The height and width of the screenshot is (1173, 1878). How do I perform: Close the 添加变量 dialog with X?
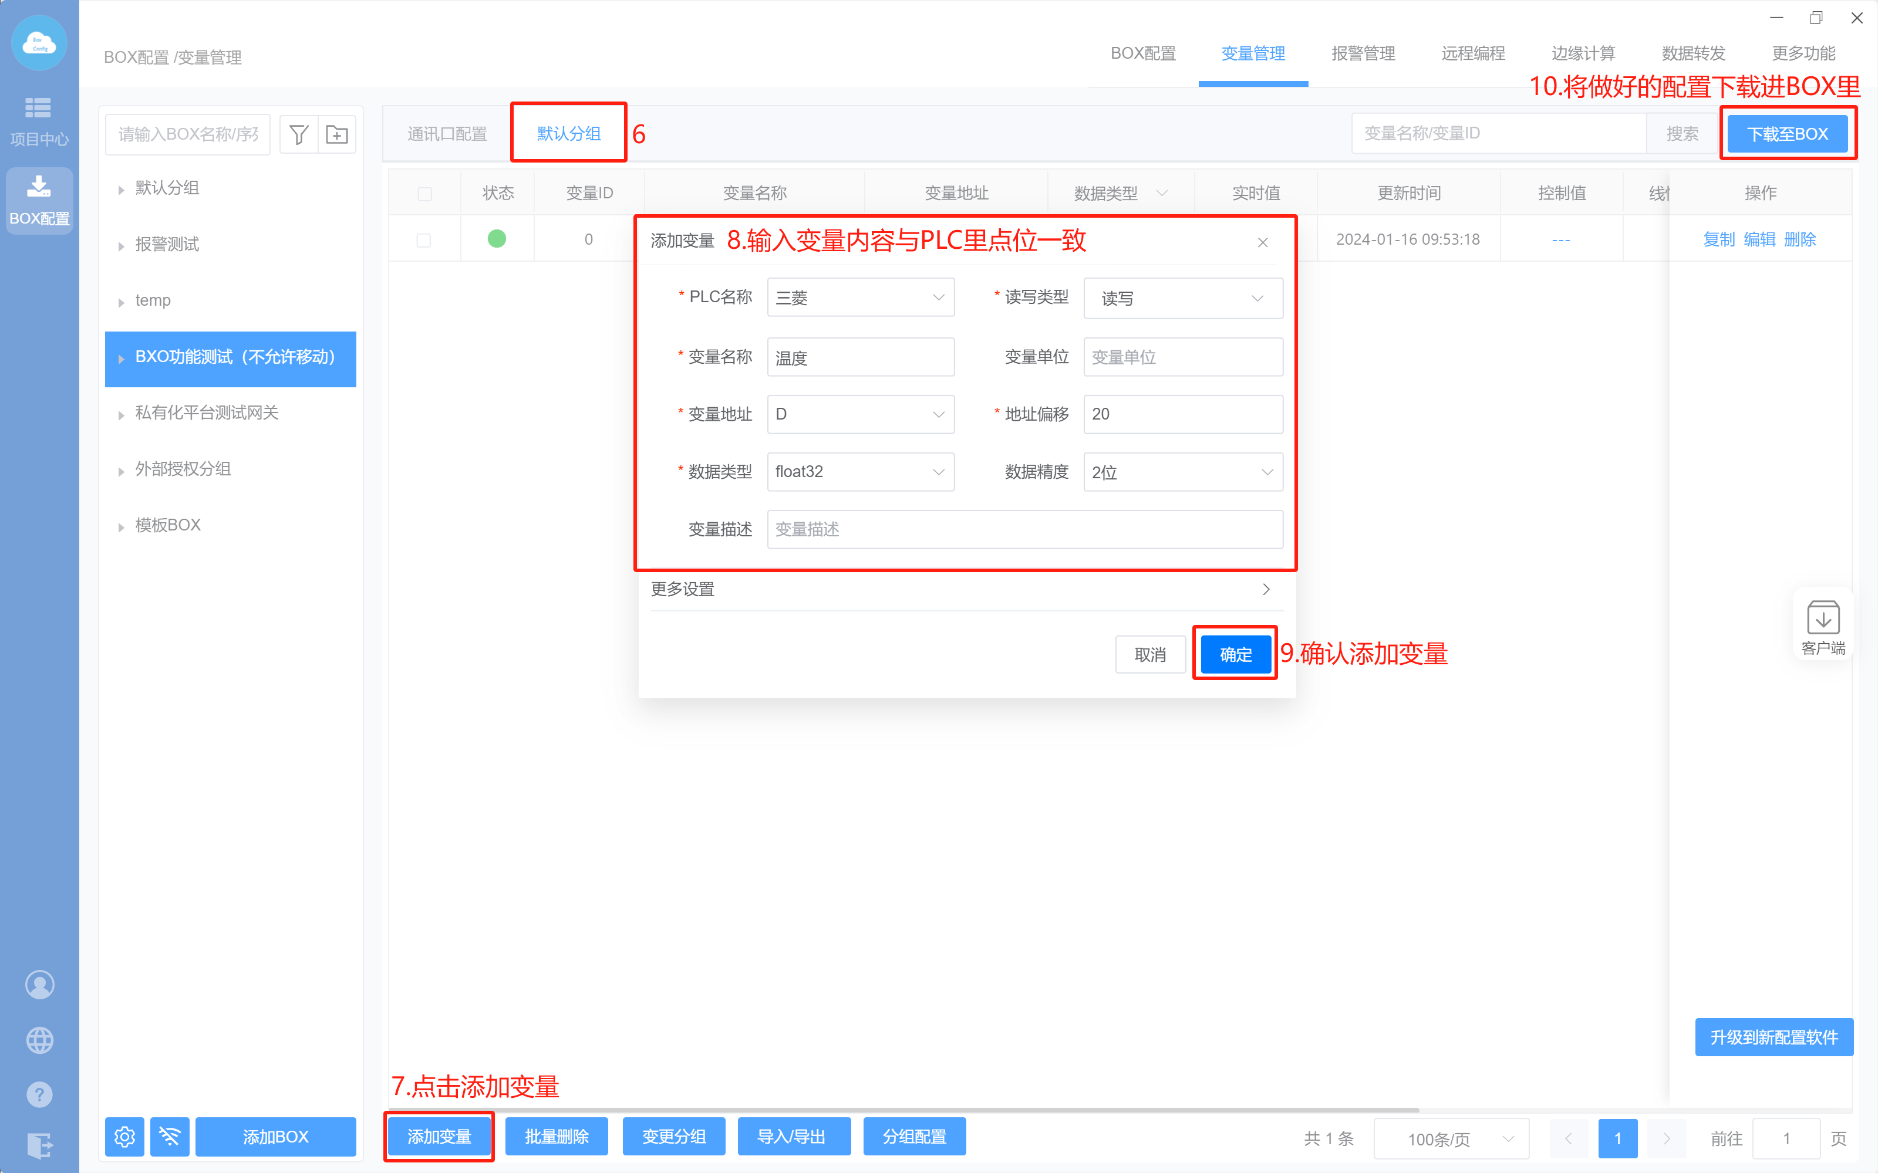pos(1263,243)
